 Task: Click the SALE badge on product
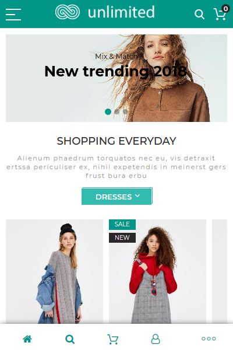coord(122,224)
